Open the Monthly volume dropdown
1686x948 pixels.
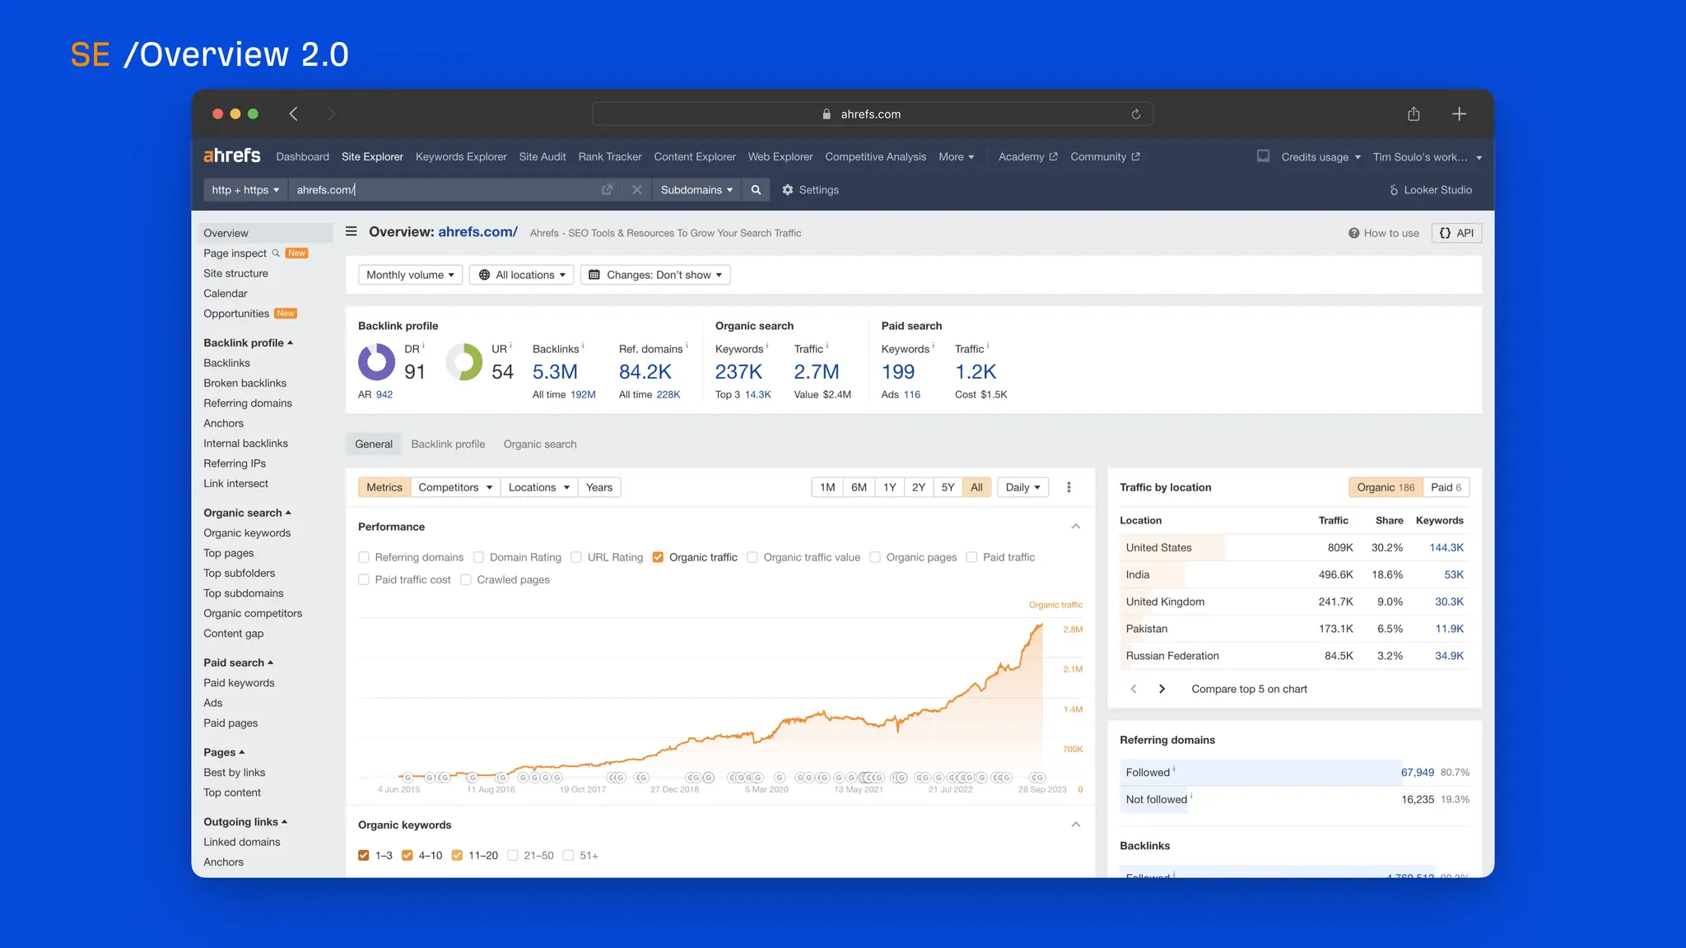pos(410,275)
